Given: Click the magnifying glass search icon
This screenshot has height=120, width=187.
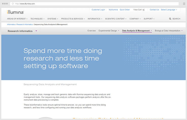Looking at the screenshot, I should [x=170, y=19].
